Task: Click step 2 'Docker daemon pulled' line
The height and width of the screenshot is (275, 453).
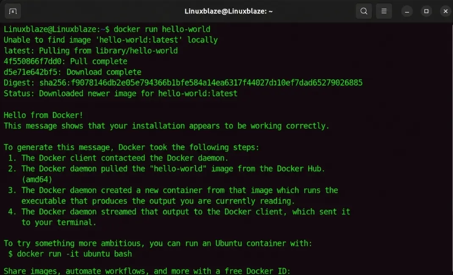Action: [x=167, y=169]
